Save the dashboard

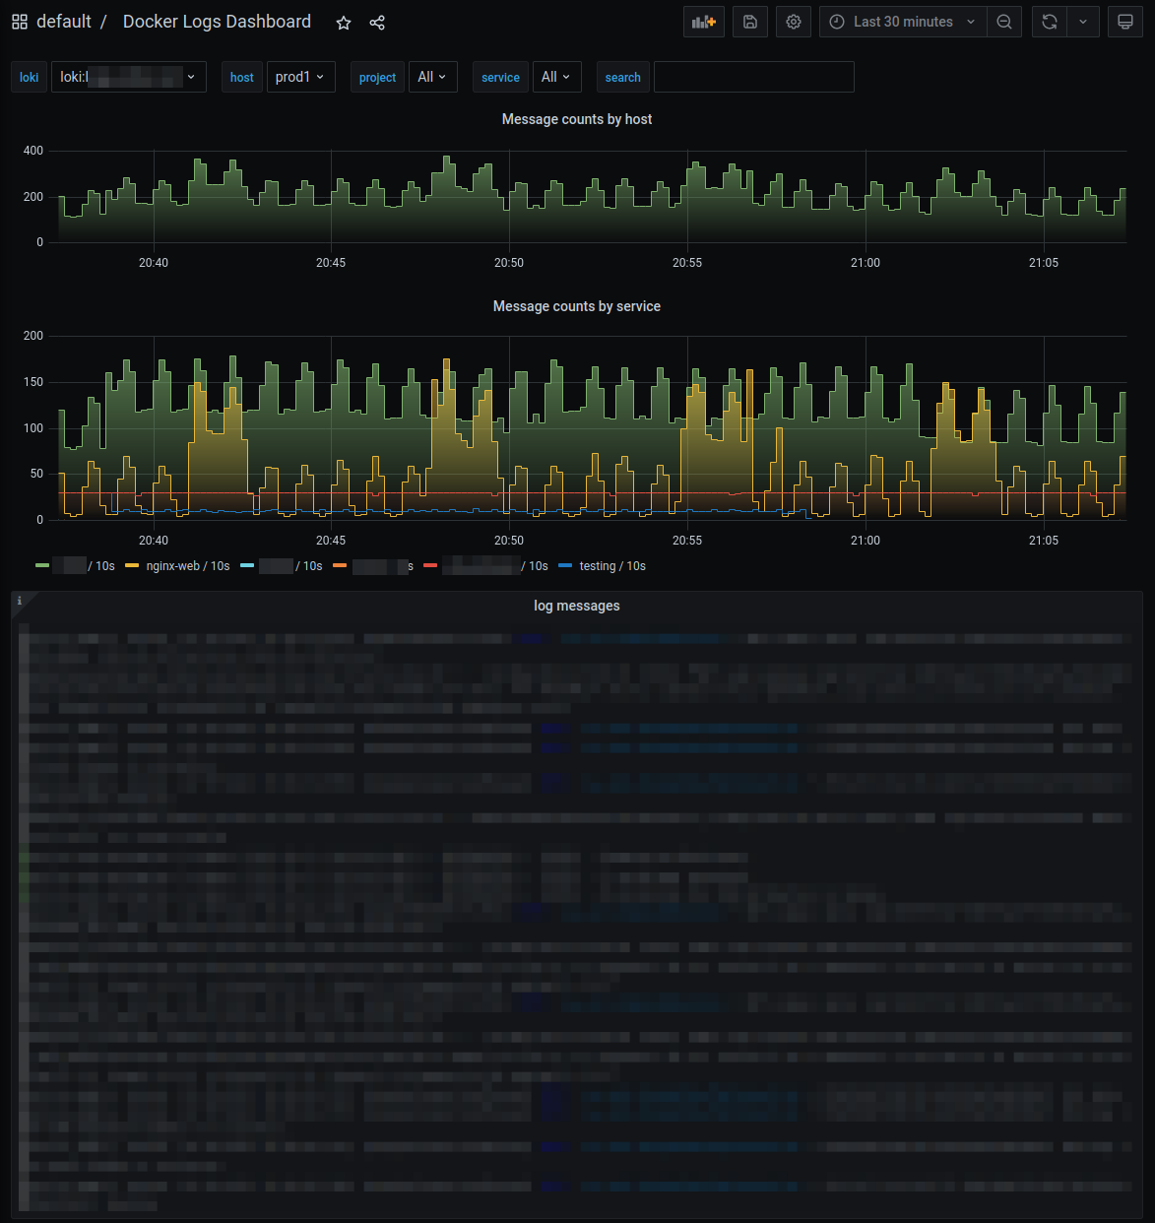click(749, 21)
